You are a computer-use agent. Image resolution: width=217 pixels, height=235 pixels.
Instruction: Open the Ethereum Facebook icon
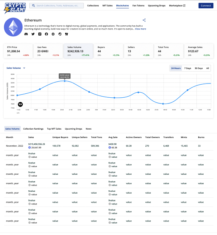46,34
